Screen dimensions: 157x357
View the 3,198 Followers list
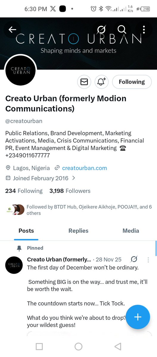(x=70, y=191)
